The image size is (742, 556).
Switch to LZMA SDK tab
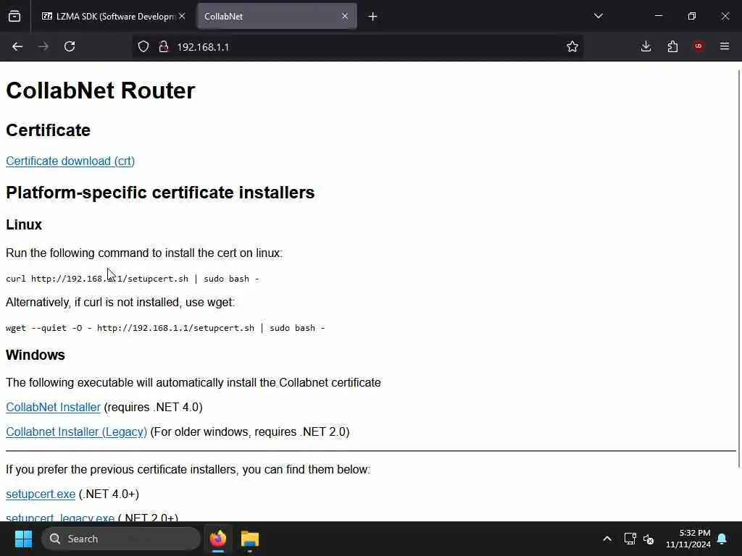pos(114,16)
